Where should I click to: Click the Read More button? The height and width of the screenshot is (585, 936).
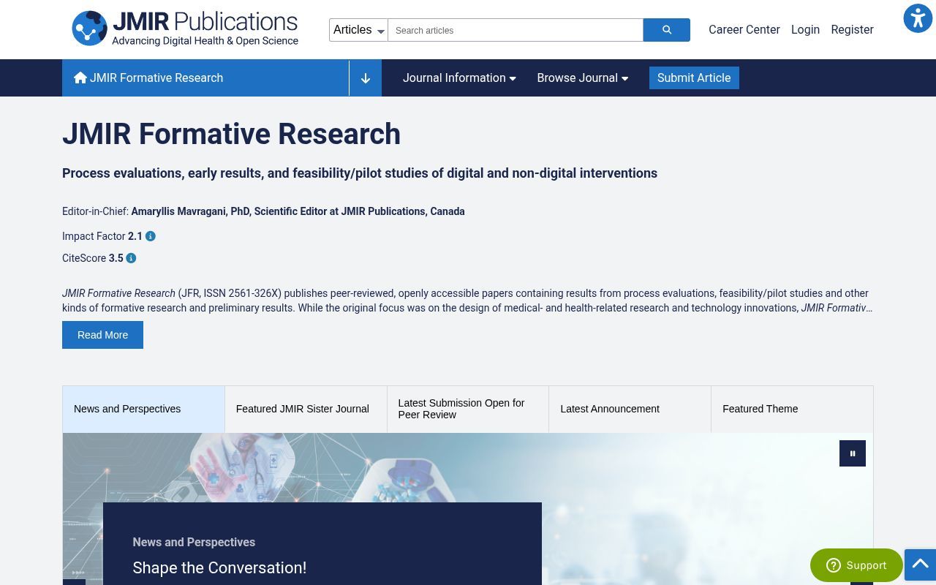pyautogui.click(x=102, y=335)
